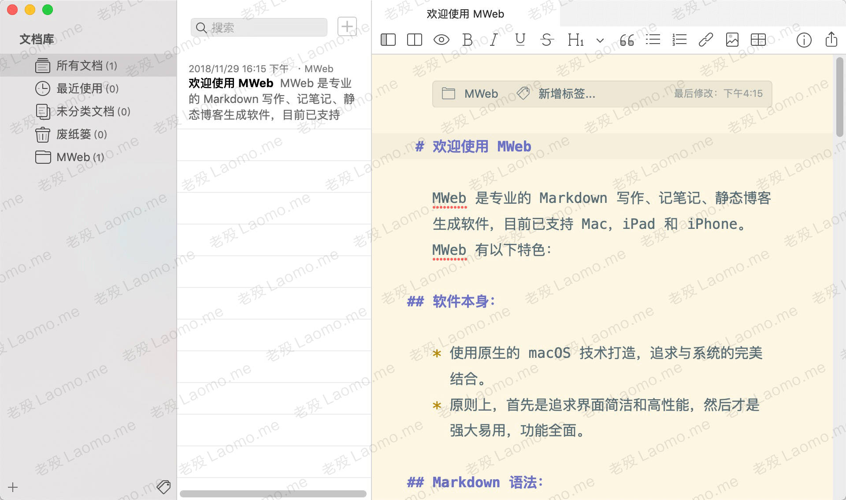Toggle the sidebar panel layout icon
Image resolution: width=846 pixels, height=500 pixels.
point(388,40)
